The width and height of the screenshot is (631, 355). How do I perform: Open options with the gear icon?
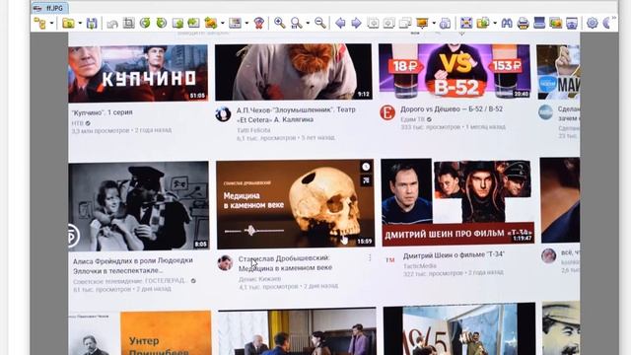point(593,24)
